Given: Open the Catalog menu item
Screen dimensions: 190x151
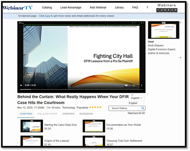Looking at the screenshot, I should (47, 8).
